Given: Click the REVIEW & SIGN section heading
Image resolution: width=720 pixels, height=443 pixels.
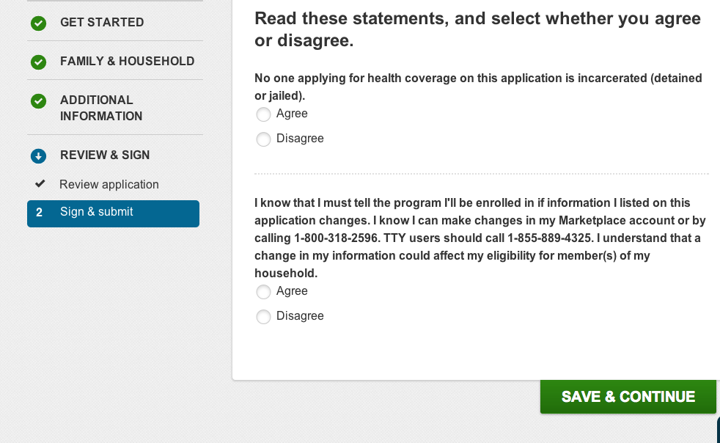Looking at the screenshot, I should [105, 155].
